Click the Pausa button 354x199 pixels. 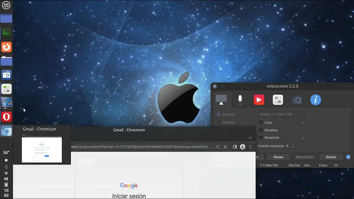click(x=278, y=157)
